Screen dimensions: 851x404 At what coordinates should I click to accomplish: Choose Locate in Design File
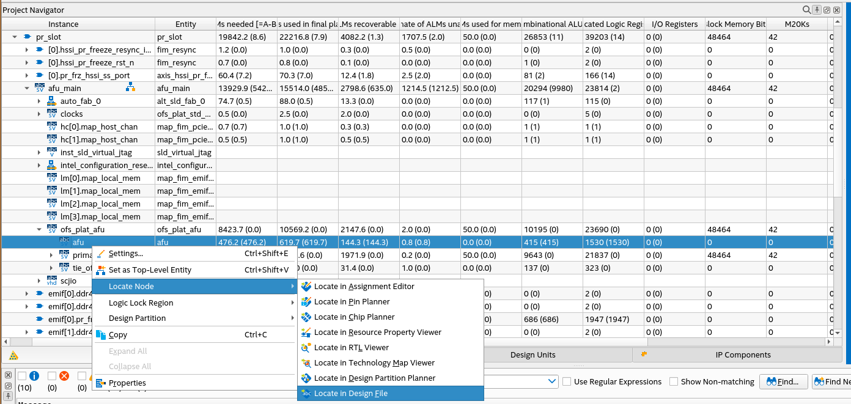(351, 394)
